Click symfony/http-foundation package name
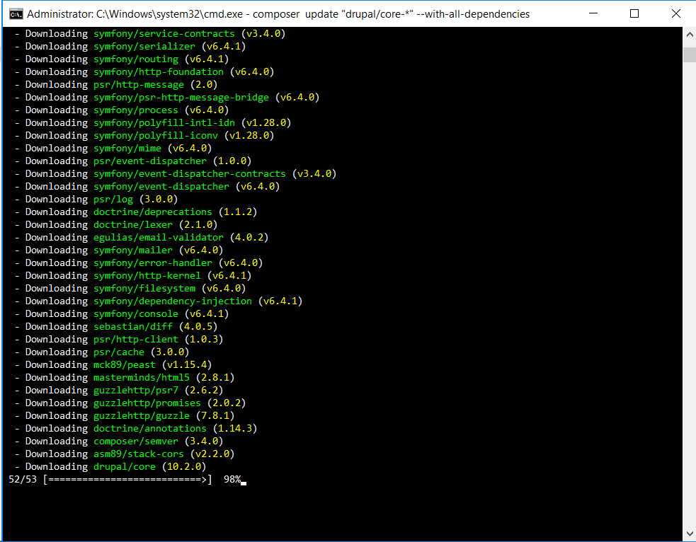 159,72
